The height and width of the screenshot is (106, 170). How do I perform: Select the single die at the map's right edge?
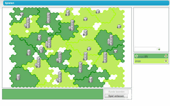point(119,26)
